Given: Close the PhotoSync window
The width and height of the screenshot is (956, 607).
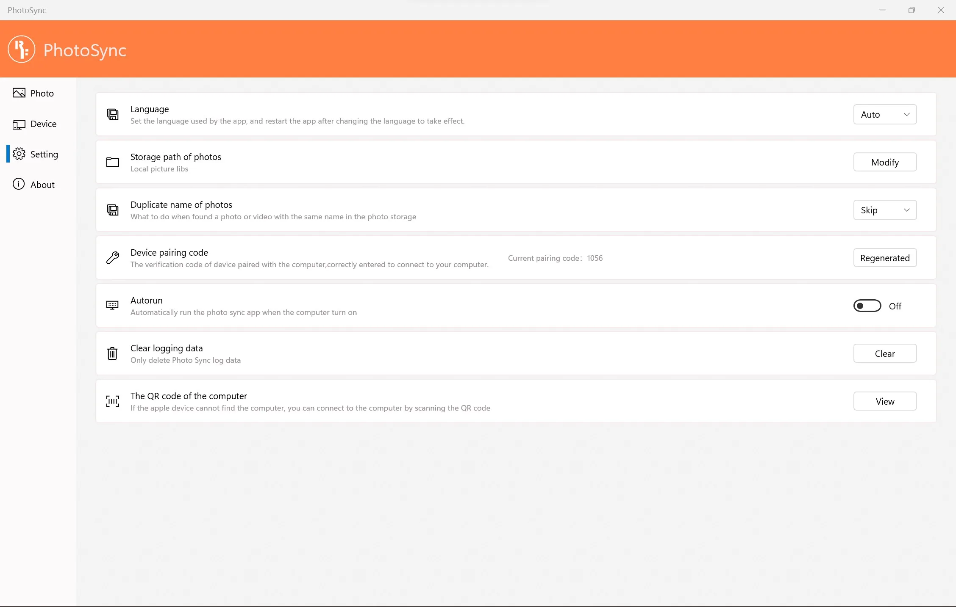Looking at the screenshot, I should click(941, 10).
